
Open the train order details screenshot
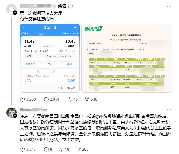(50, 58)
